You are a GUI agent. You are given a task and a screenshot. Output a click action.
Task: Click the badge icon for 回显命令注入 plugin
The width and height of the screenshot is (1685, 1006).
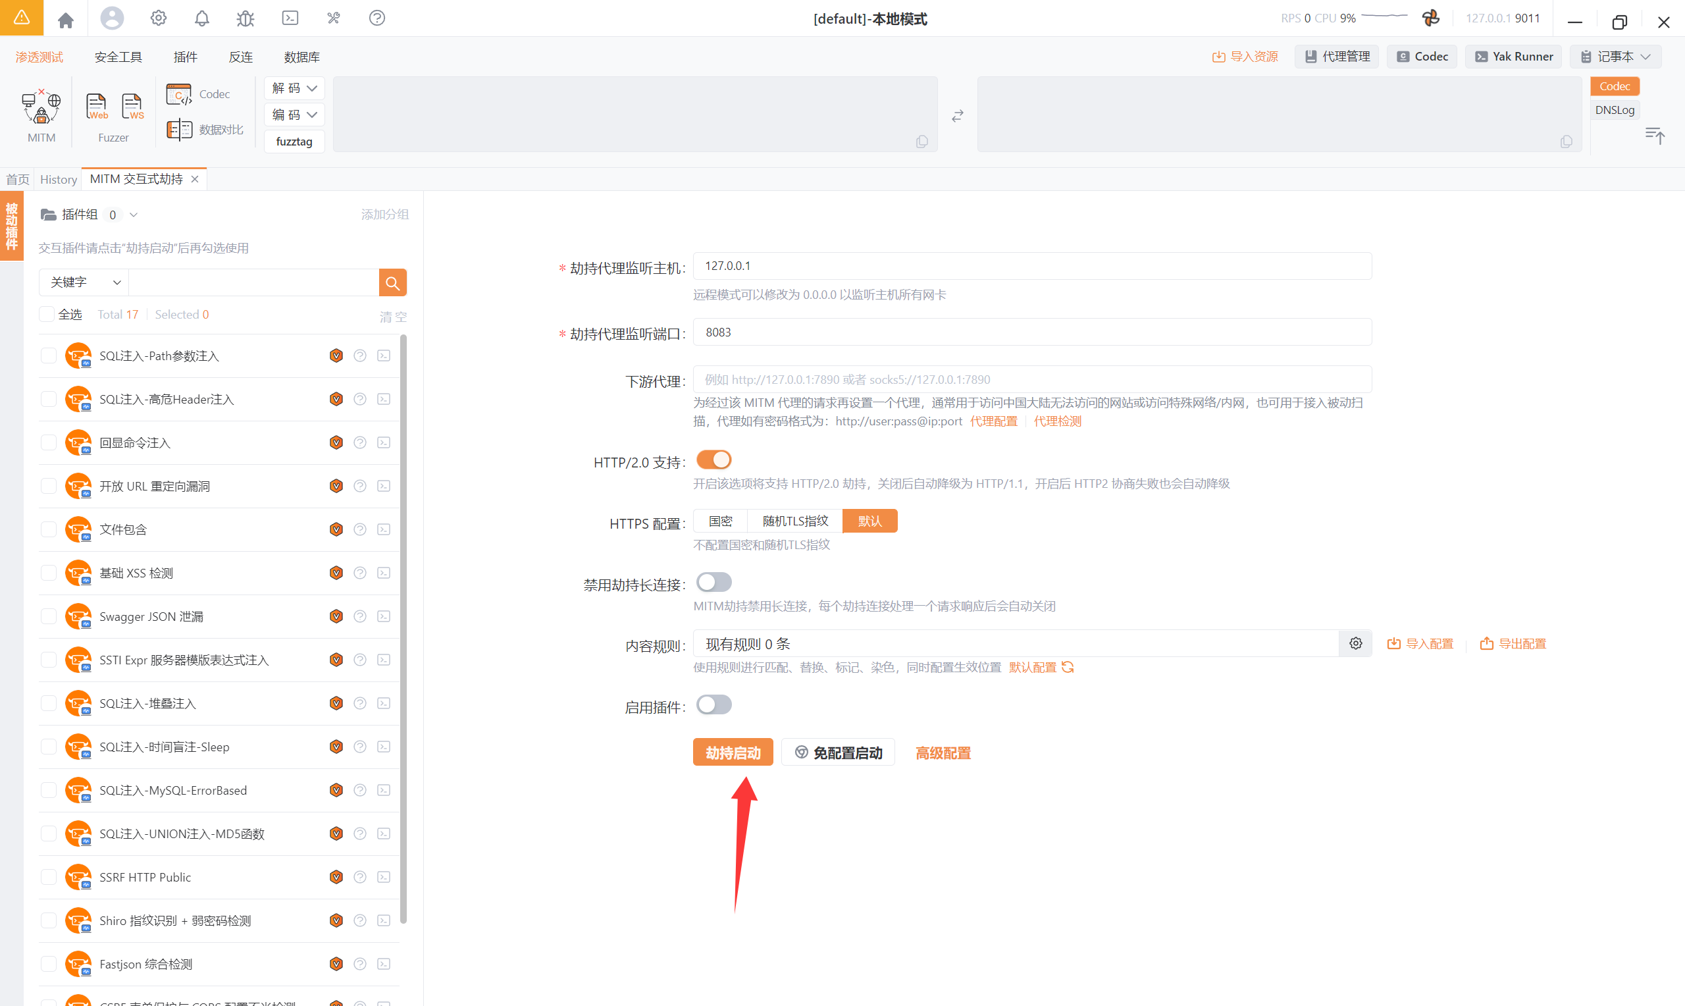[336, 442]
